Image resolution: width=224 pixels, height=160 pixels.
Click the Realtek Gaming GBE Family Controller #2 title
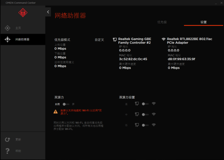coord(134,41)
